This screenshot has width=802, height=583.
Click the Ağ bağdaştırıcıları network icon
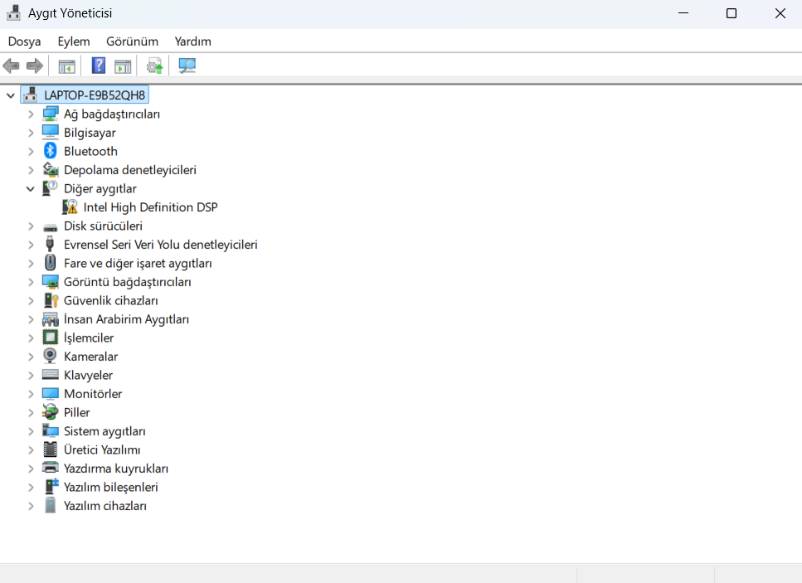pyautogui.click(x=50, y=114)
